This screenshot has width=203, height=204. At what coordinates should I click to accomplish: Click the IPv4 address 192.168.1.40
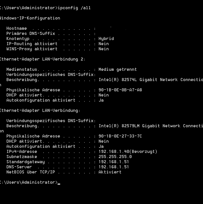tap(114, 152)
